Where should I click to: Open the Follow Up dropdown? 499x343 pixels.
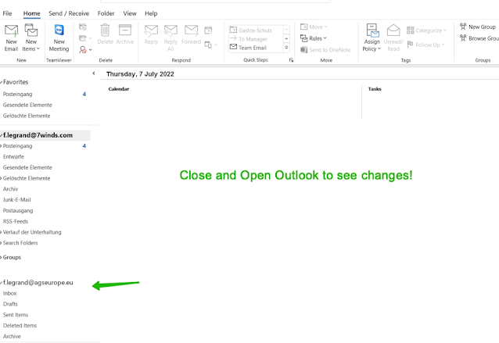click(425, 45)
